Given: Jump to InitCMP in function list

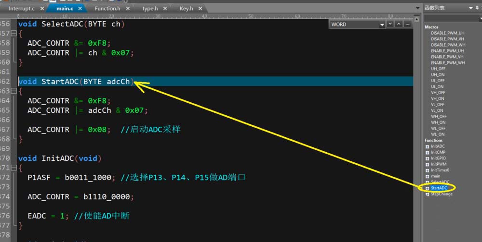Looking at the screenshot, I should coord(438,152).
